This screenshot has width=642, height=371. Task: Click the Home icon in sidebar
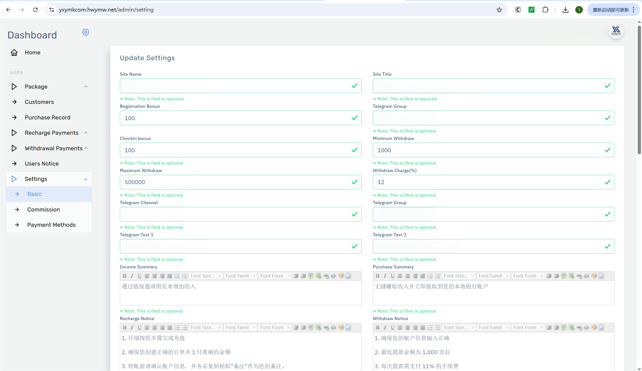[14, 52]
